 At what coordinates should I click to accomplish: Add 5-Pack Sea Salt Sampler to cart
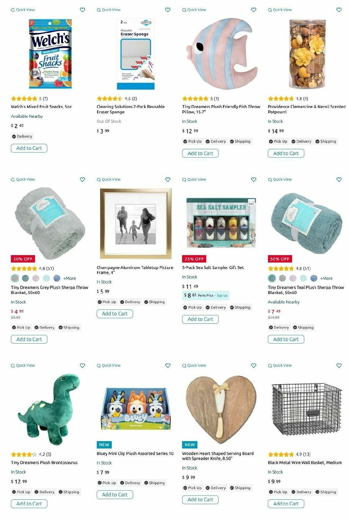tap(200, 319)
